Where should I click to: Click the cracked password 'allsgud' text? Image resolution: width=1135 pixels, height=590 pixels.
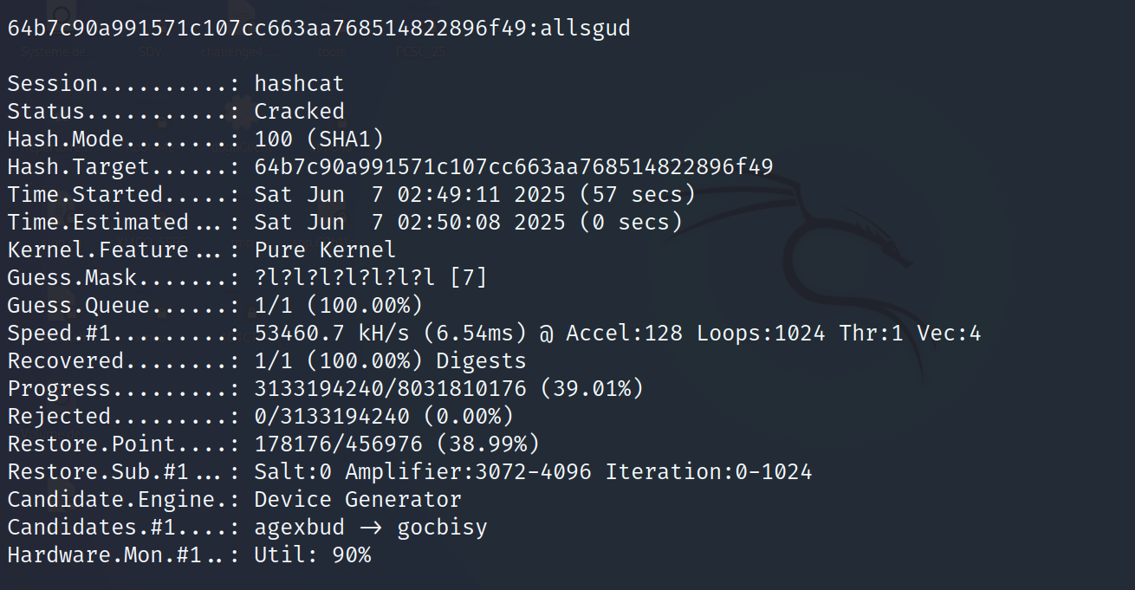coord(585,29)
